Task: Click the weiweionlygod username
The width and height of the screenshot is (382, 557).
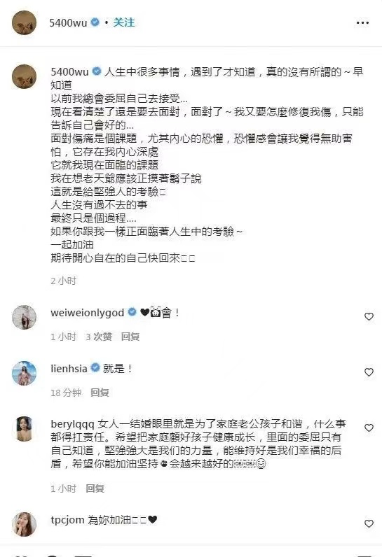Action: pyautogui.click(x=88, y=313)
